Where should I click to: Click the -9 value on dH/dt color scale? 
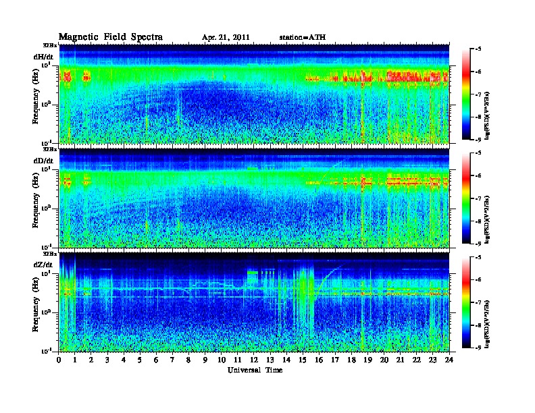[x=478, y=140]
